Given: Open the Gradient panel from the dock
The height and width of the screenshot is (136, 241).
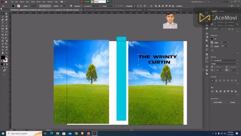Looking at the screenshot, I should click(207, 37).
